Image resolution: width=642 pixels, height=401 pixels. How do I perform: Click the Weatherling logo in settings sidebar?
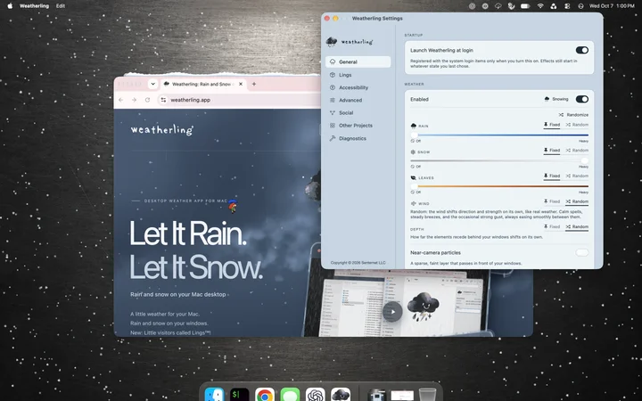coord(350,41)
